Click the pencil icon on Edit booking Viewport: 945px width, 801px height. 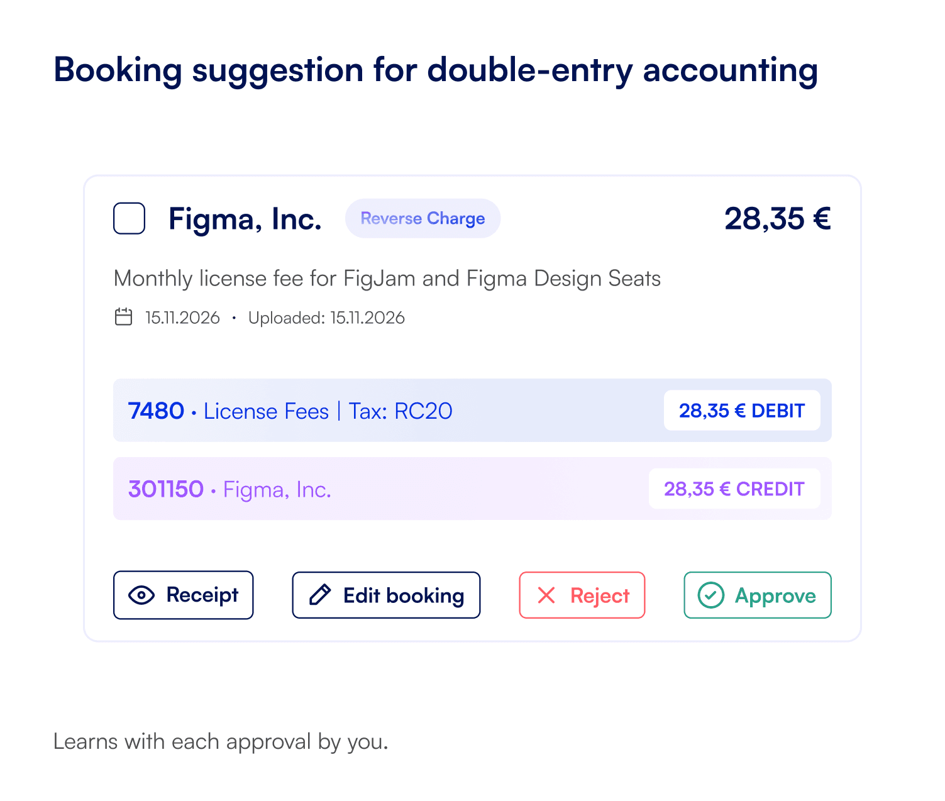coord(319,595)
